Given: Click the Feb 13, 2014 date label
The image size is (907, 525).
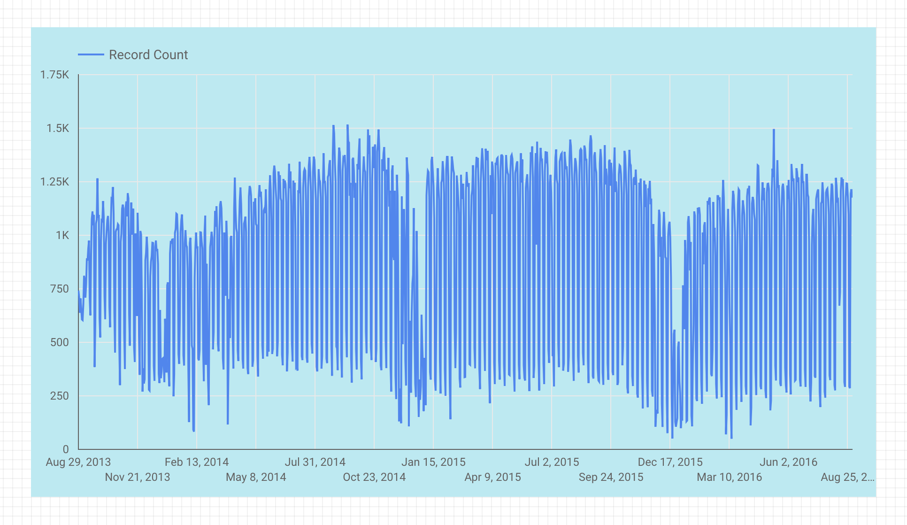Looking at the screenshot, I should pyautogui.click(x=197, y=462).
